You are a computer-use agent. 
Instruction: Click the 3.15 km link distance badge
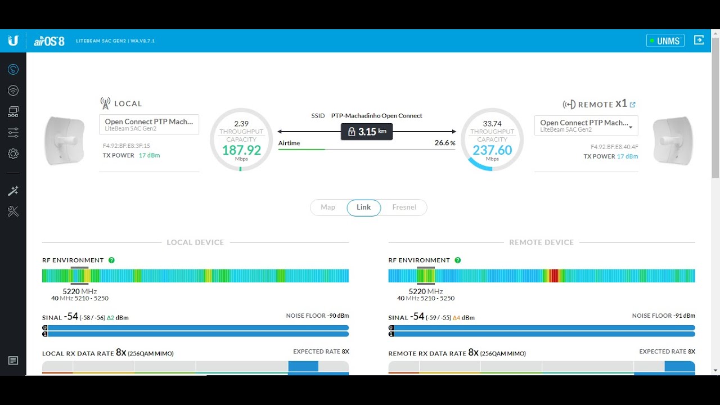click(367, 132)
